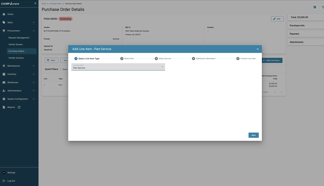Click the Type column header
Image resolution: width=324 pixels, height=186 pixels.
pyautogui.click(x=60, y=79)
